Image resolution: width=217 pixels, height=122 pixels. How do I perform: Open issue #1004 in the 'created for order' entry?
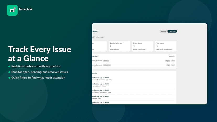coord(107,90)
